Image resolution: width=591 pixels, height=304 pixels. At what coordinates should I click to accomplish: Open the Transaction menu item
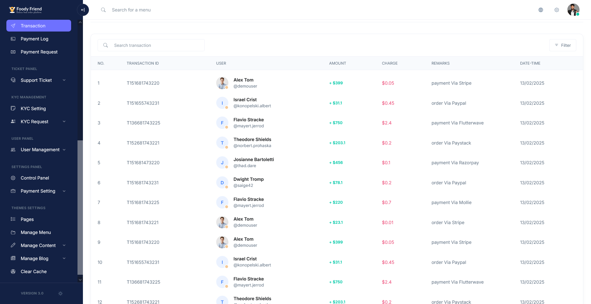pos(39,26)
